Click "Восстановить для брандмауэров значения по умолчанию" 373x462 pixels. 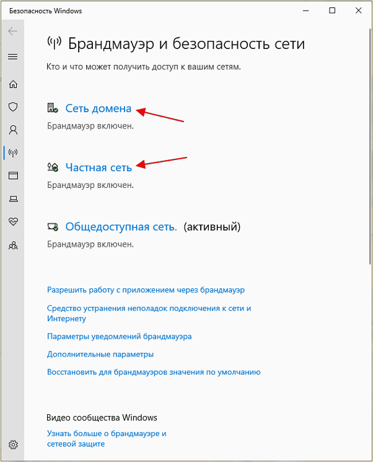coord(154,372)
